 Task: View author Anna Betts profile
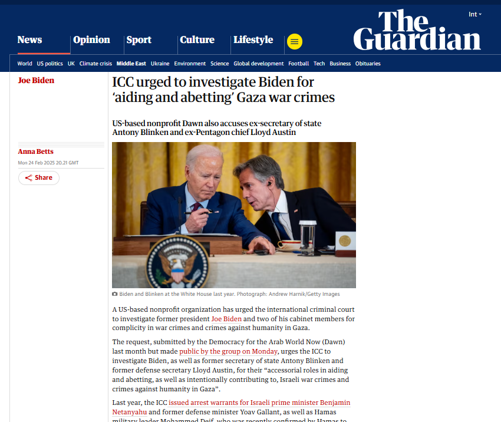(x=35, y=151)
